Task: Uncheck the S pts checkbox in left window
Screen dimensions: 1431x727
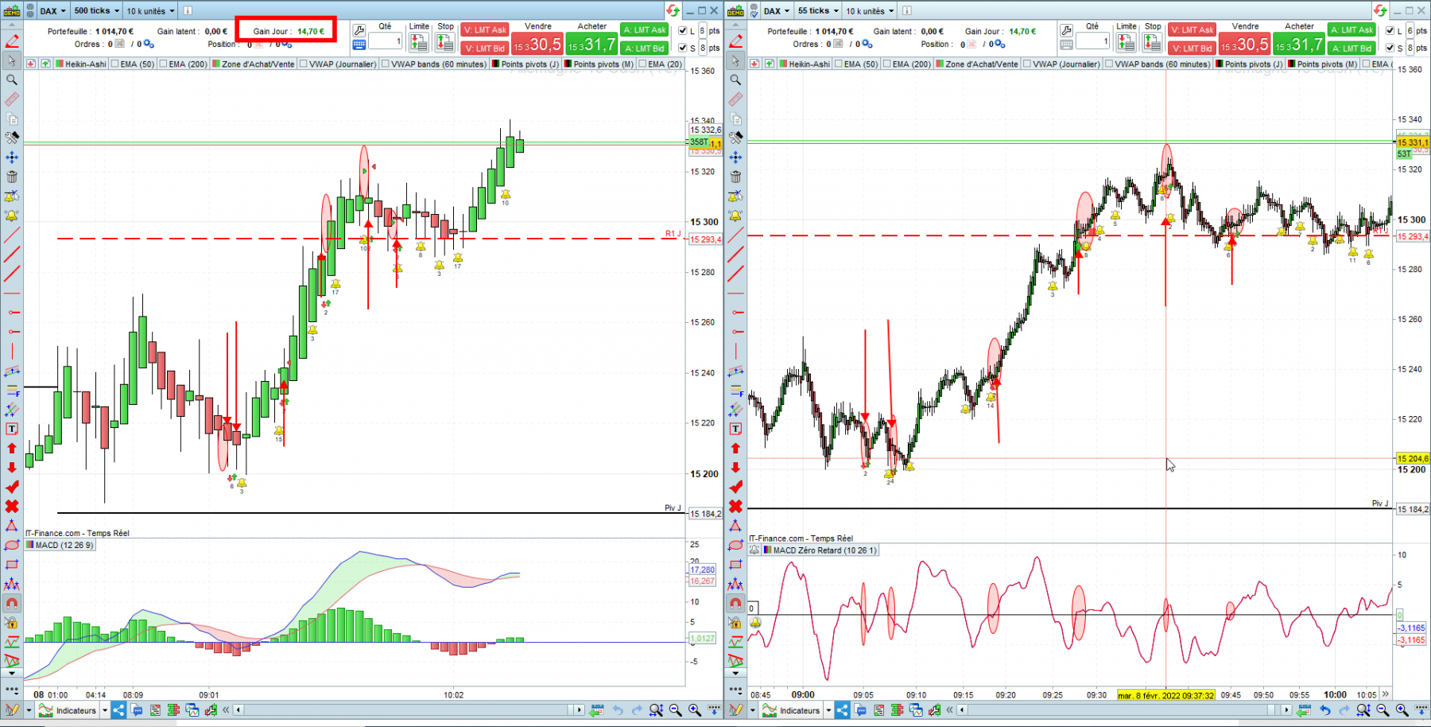Action: (682, 48)
